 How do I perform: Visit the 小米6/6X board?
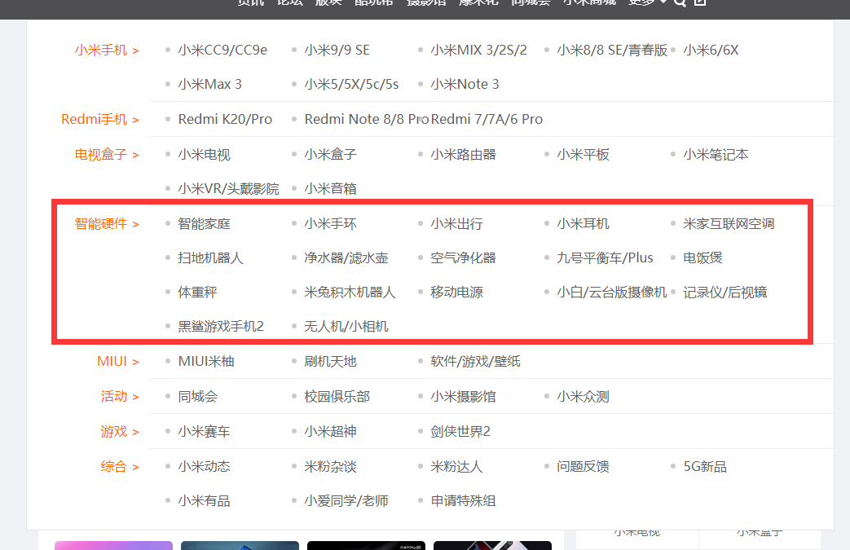[711, 51]
